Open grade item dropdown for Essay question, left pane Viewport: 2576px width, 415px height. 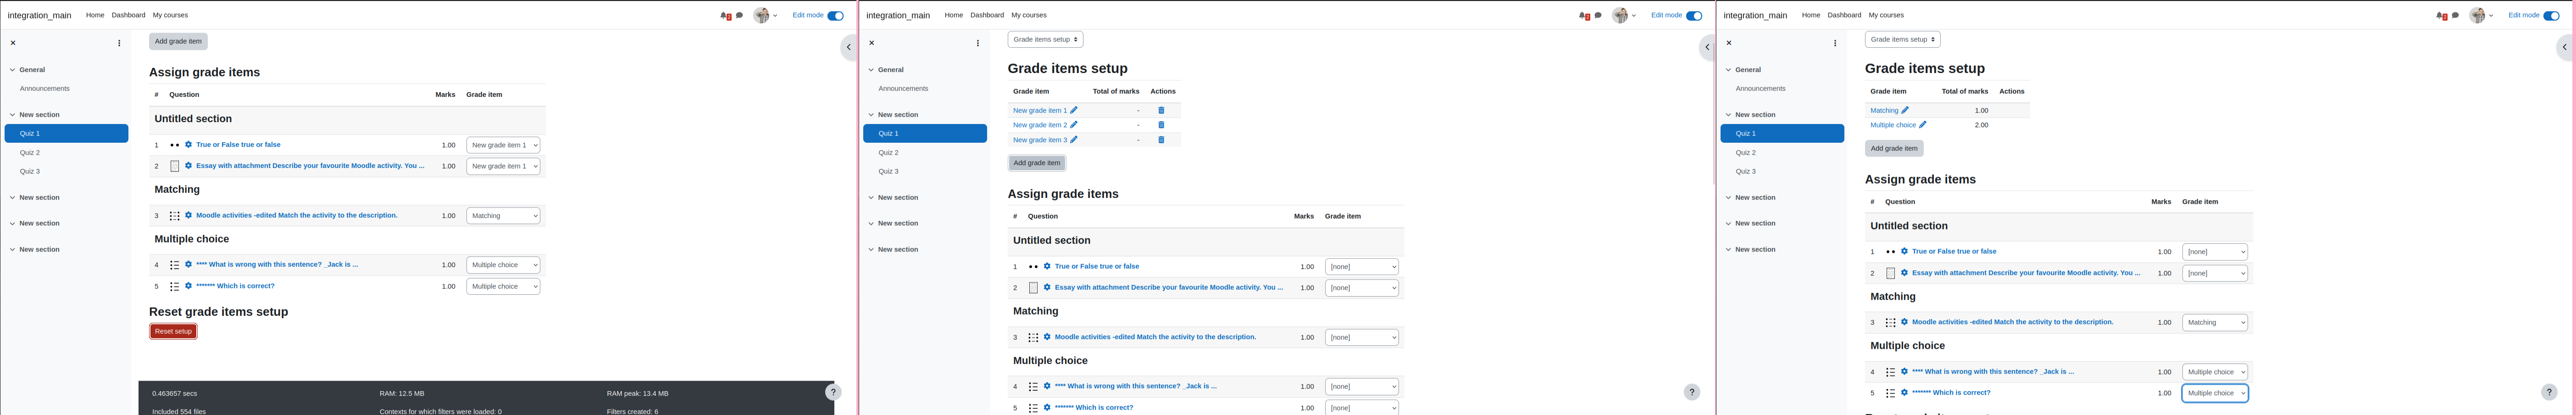coord(503,166)
